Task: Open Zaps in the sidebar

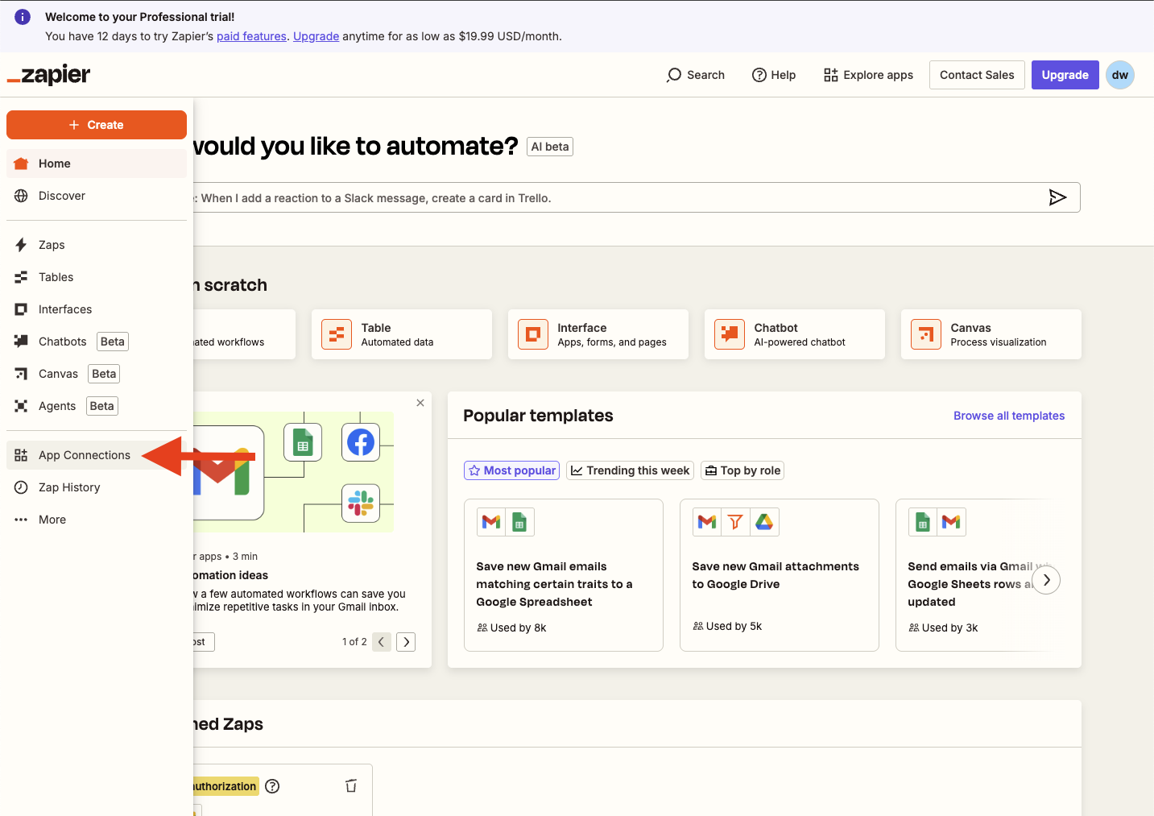Action: [x=97, y=245]
